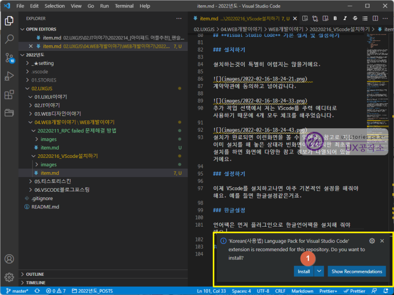Viewport: 394px width, 295px height.
Task: Open the Edit menu
Action: click(34, 6)
